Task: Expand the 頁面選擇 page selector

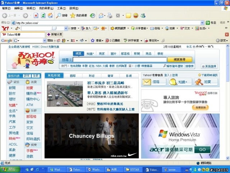Action: [209, 66]
